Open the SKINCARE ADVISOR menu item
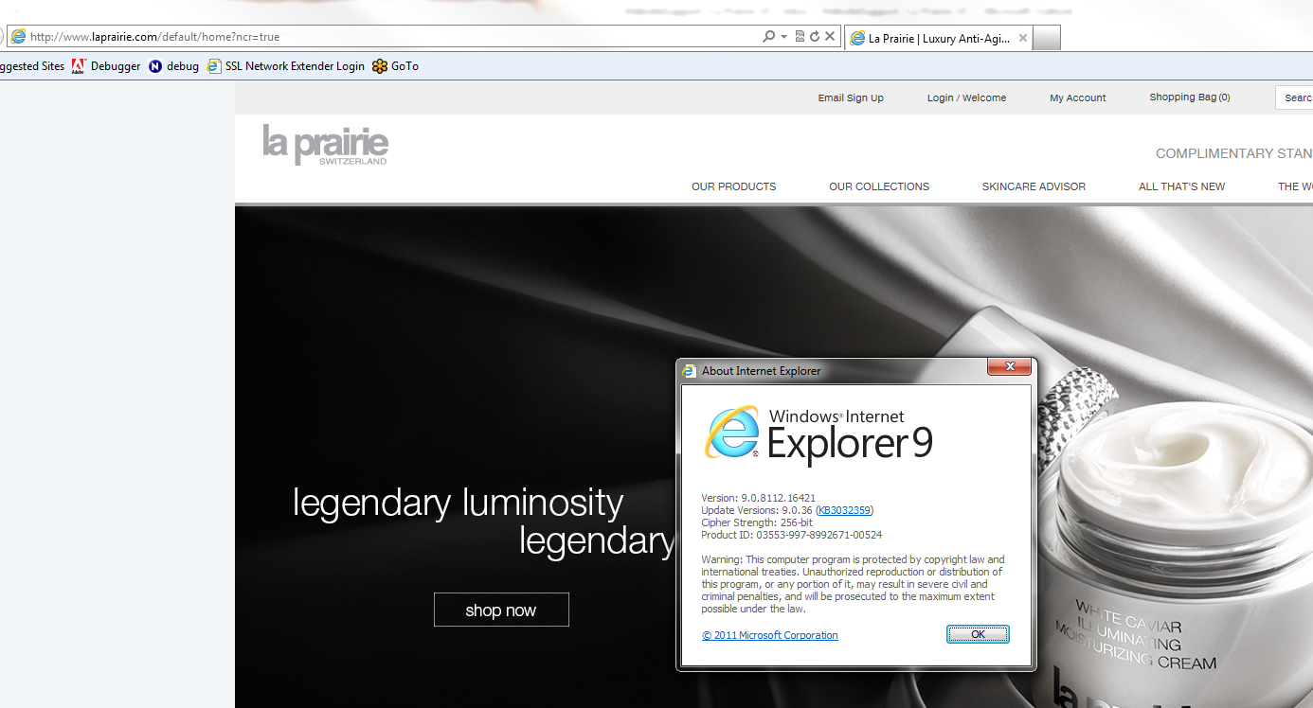This screenshot has width=1313, height=708. click(1034, 186)
